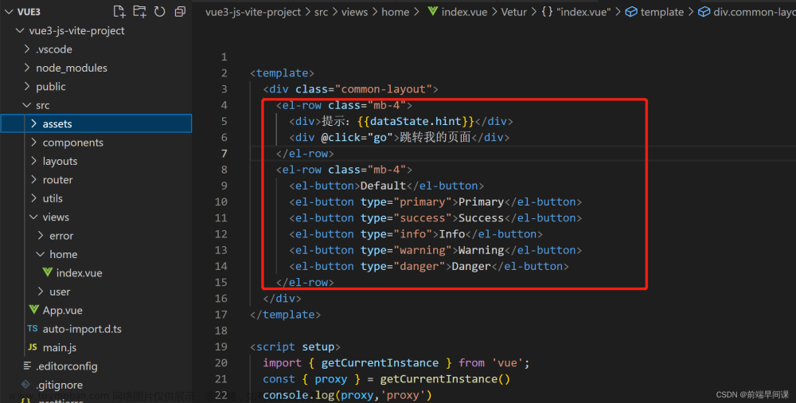Click the div.common-layout breadcrumb segment

(755, 12)
